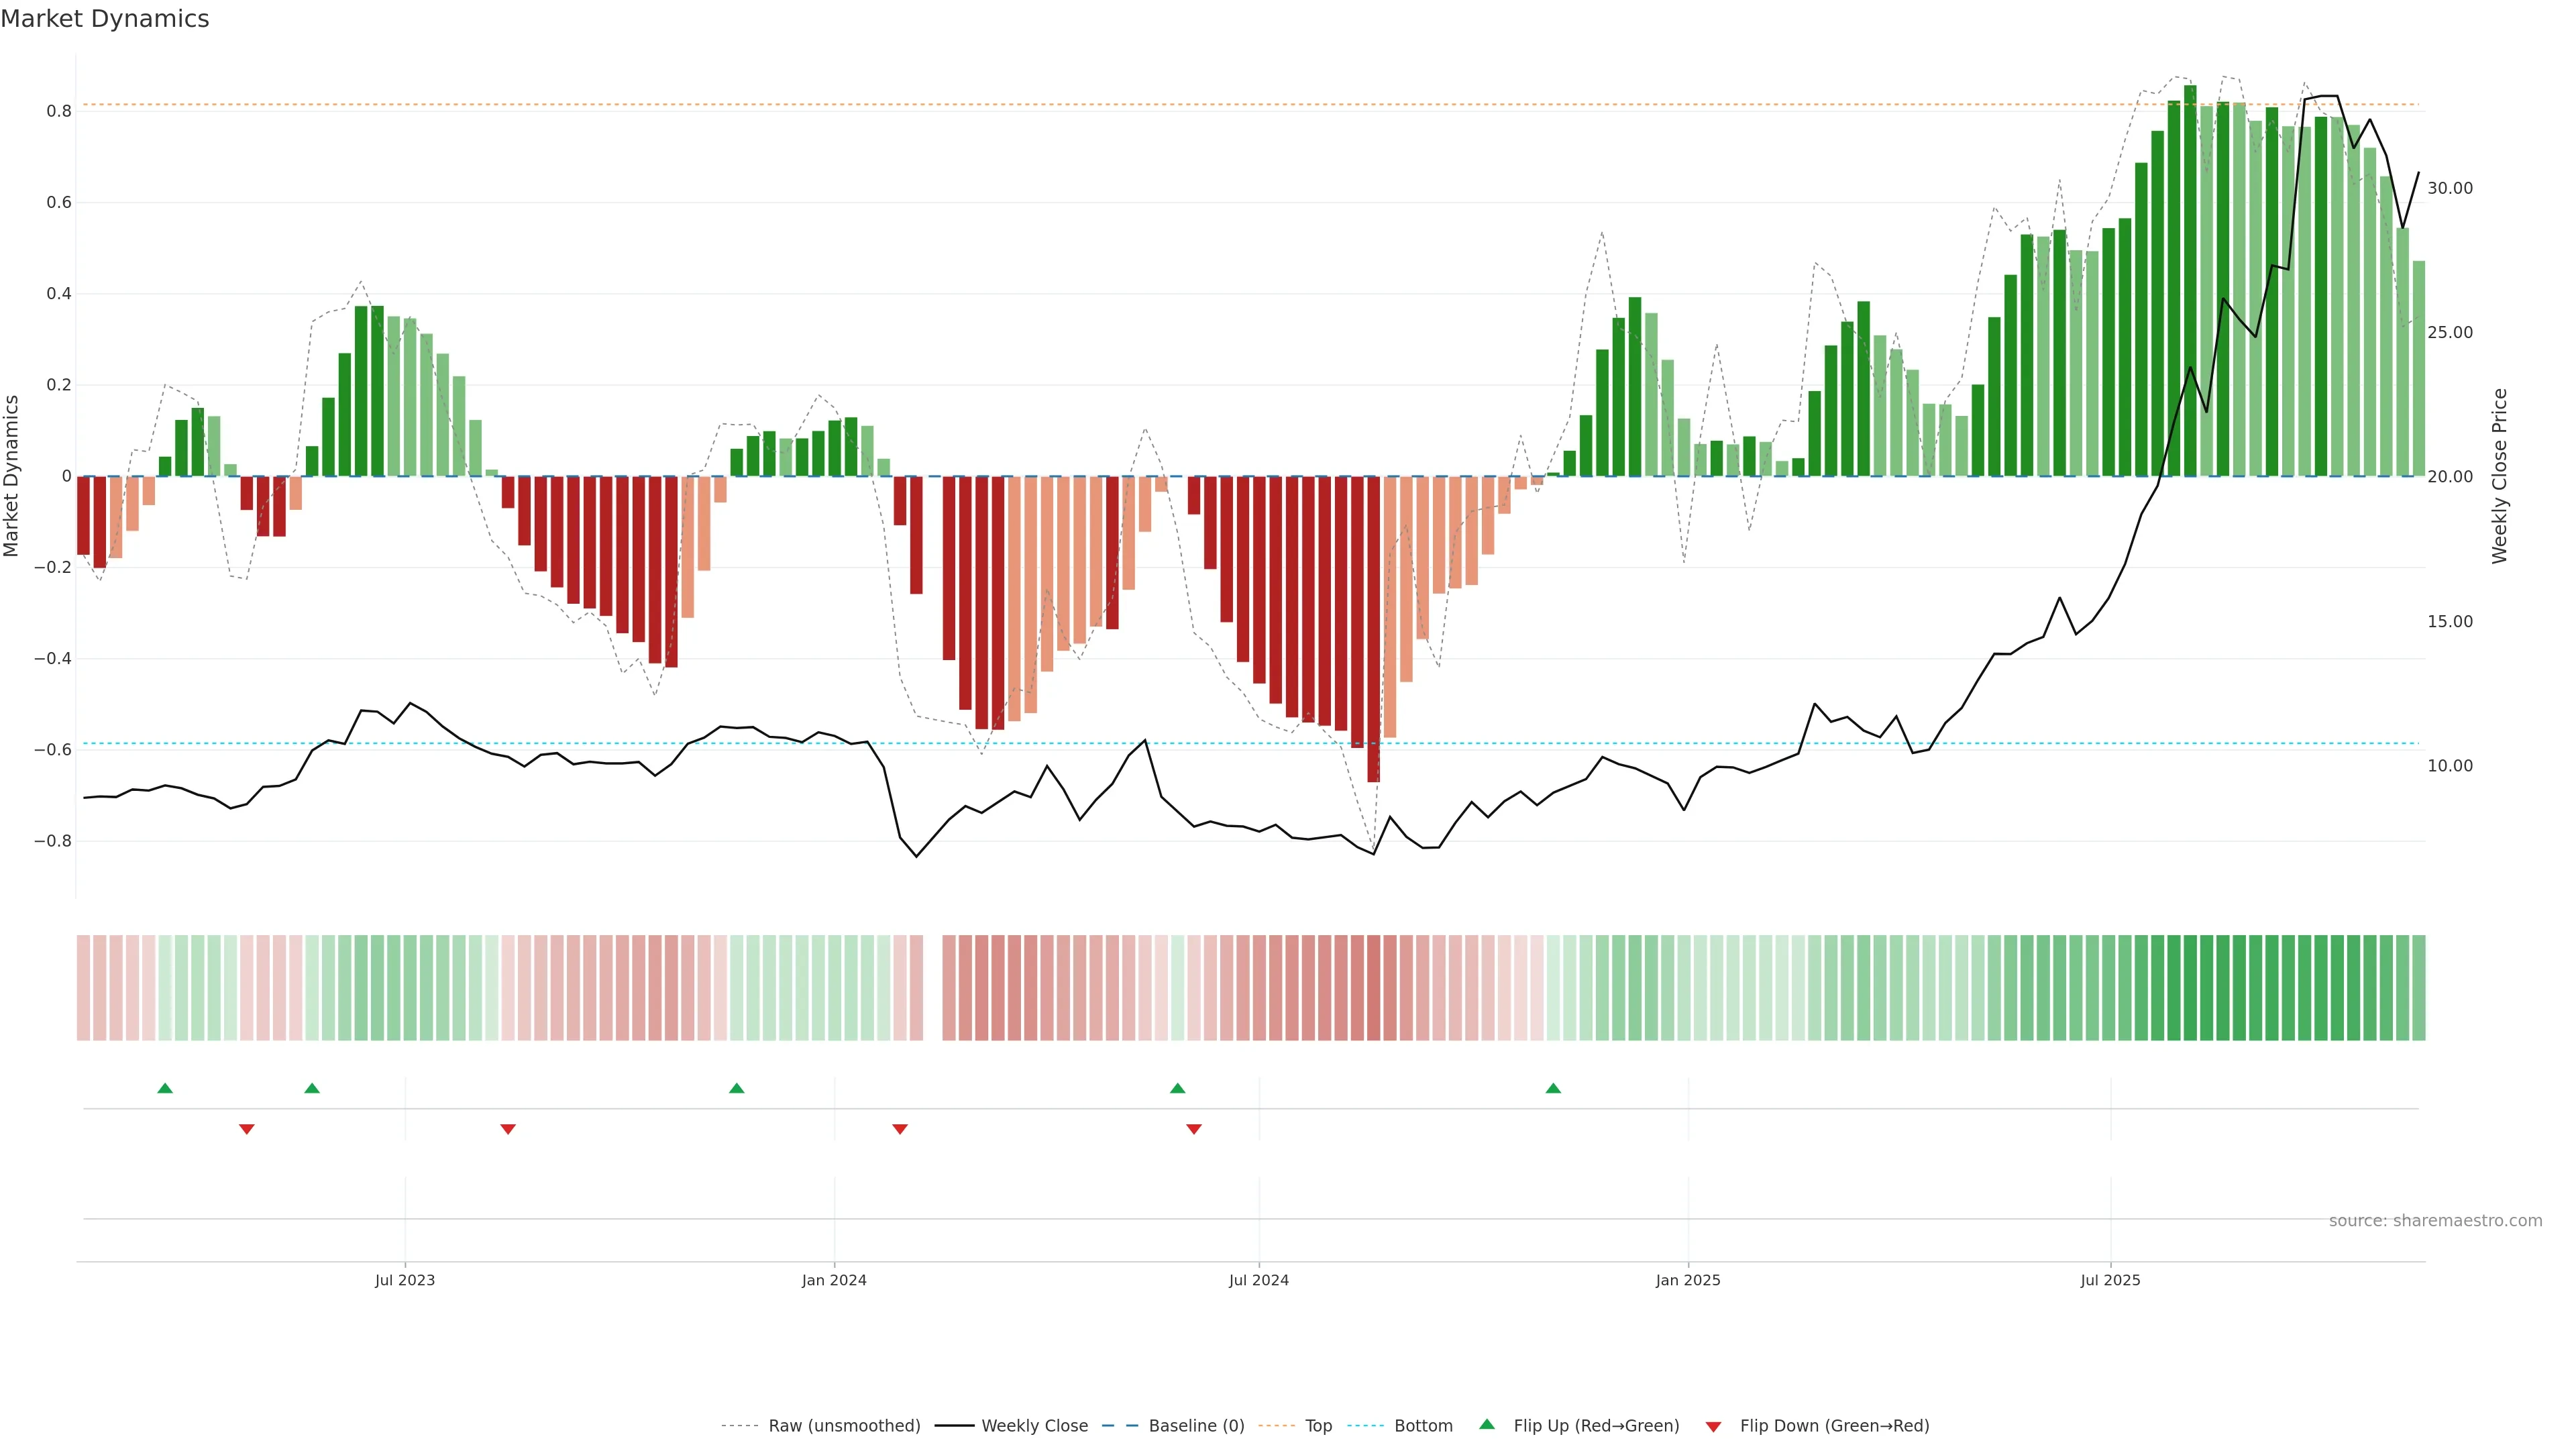2576x1449 pixels.
Task: Click the first green flip-up triangle marker
Action: coord(165,1088)
